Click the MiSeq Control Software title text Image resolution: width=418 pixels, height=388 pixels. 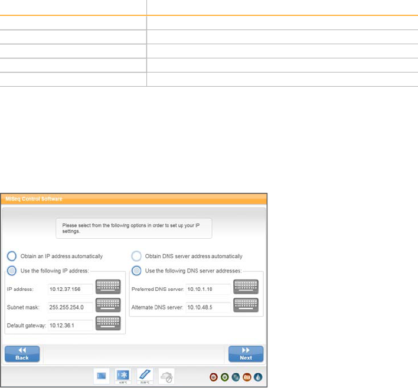34,199
